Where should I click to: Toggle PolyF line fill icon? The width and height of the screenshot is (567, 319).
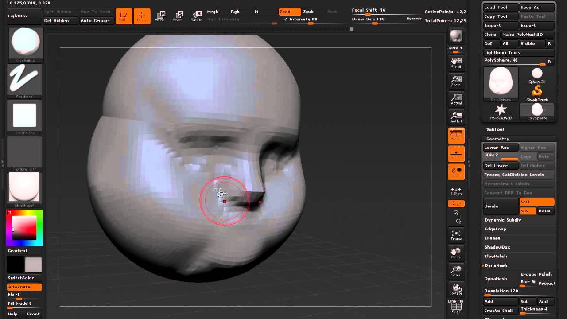[456, 307]
